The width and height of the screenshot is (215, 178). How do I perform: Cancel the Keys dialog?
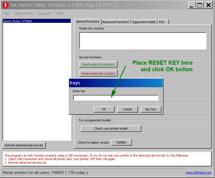pyautogui.click(x=127, y=109)
